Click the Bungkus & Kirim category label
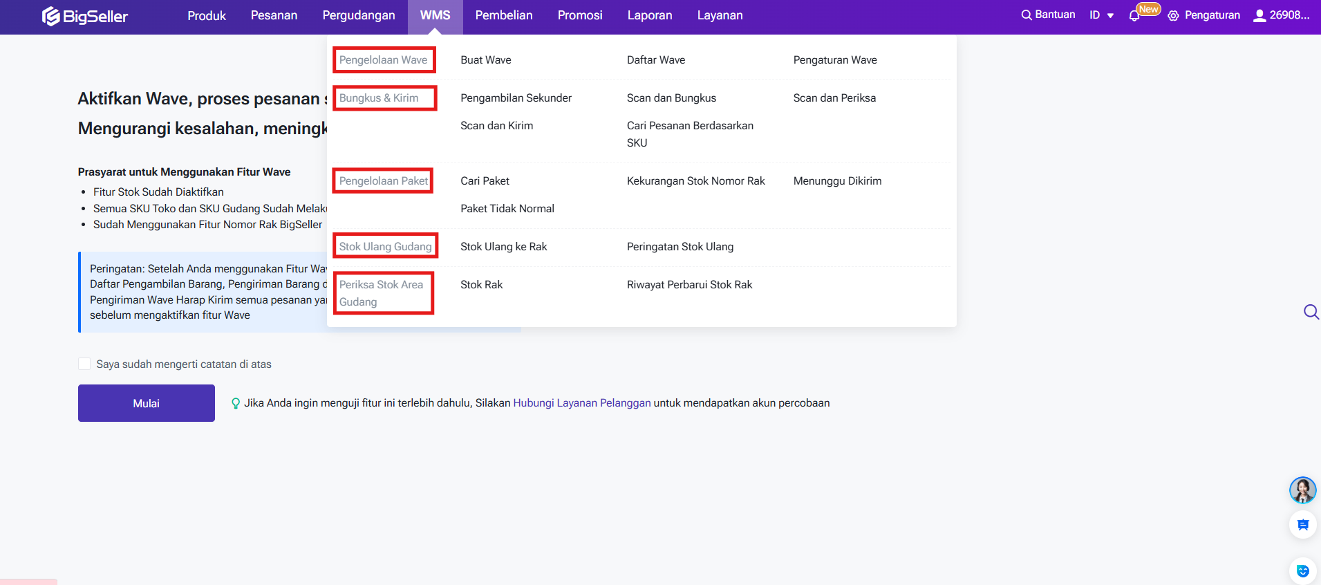1321x585 pixels. pos(379,98)
